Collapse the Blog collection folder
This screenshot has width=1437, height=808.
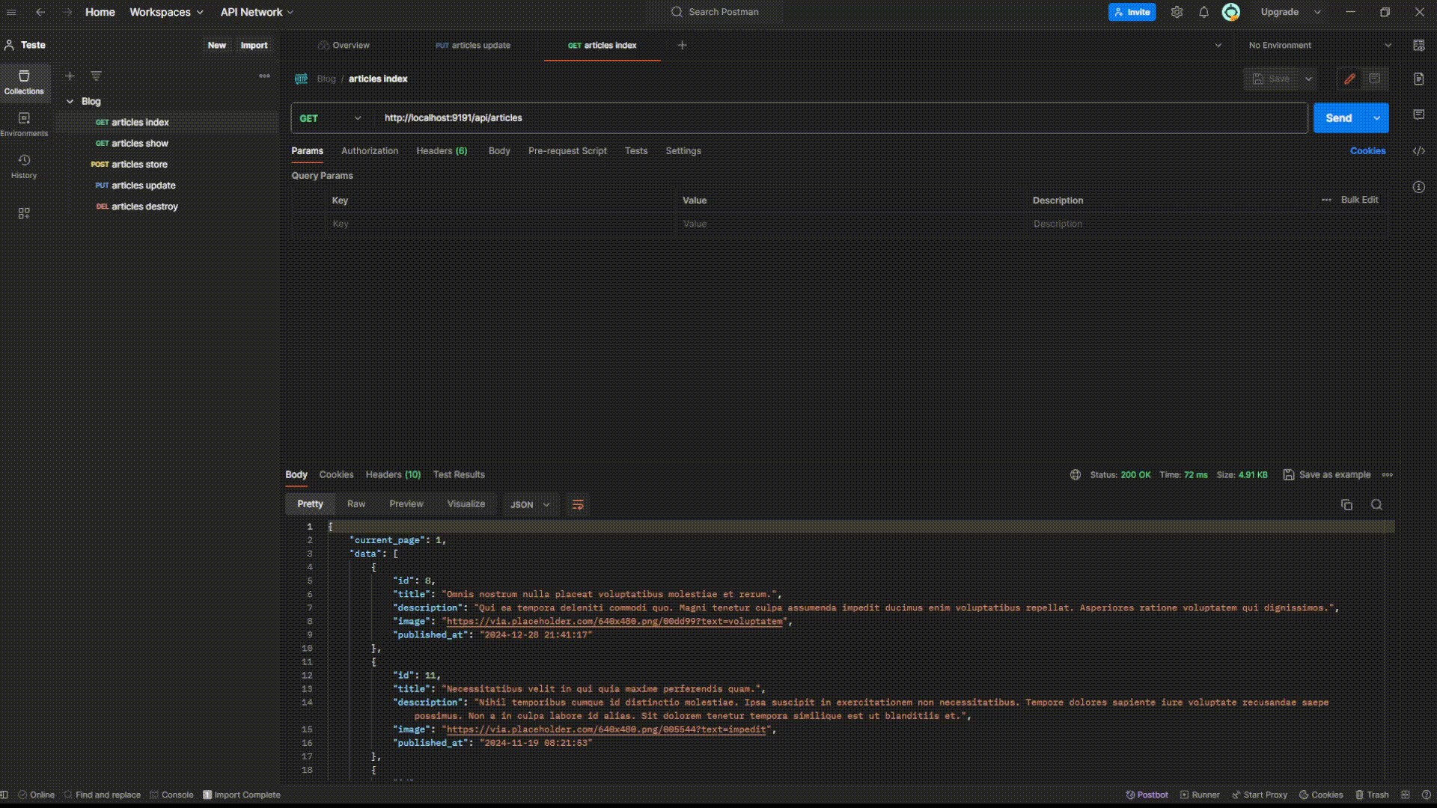pyautogui.click(x=70, y=102)
